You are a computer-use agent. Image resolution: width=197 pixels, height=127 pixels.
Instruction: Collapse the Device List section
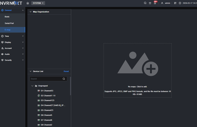tap(31, 71)
